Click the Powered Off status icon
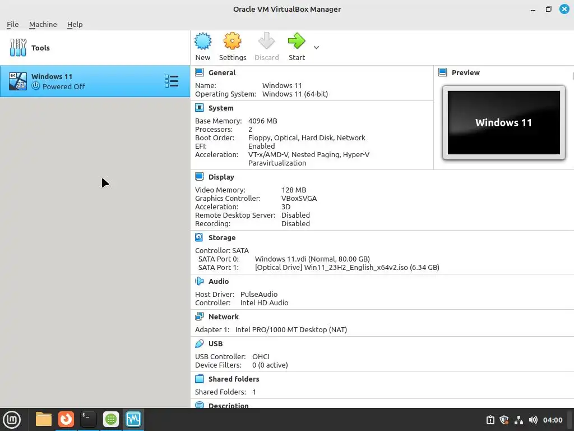The height and width of the screenshot is (431, 574). coord(35,86)
